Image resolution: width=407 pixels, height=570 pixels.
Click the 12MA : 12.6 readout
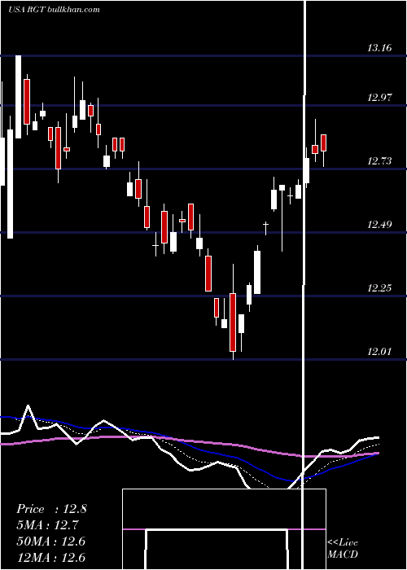50,558
